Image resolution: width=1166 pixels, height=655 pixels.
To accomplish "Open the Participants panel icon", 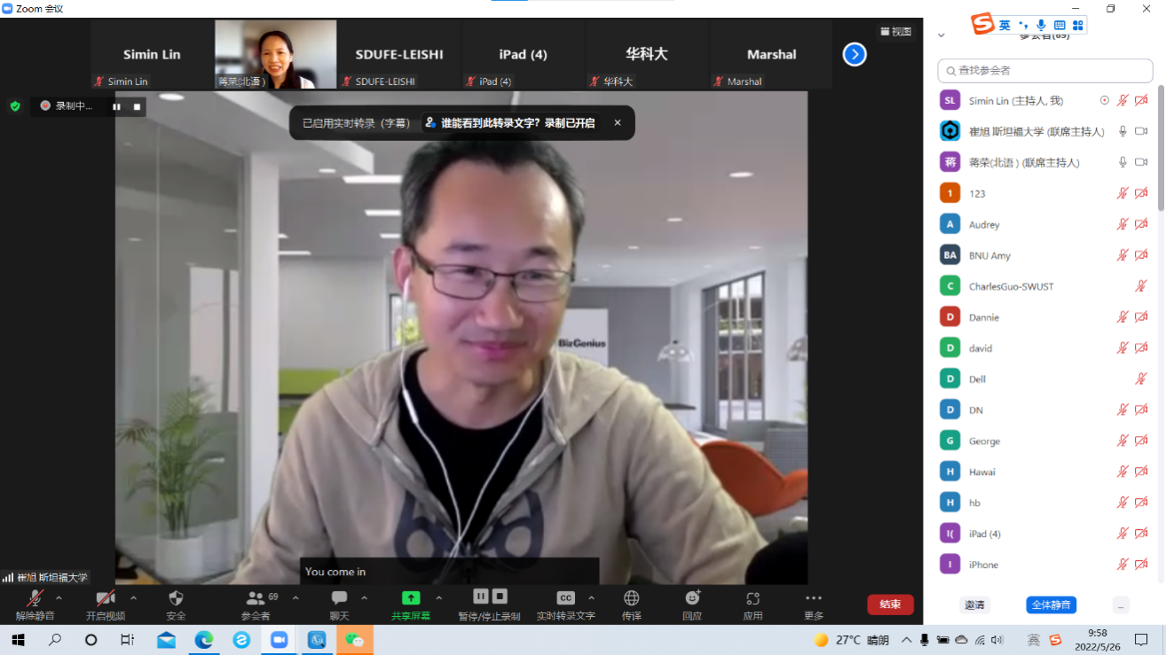I will tap(256, 599).
